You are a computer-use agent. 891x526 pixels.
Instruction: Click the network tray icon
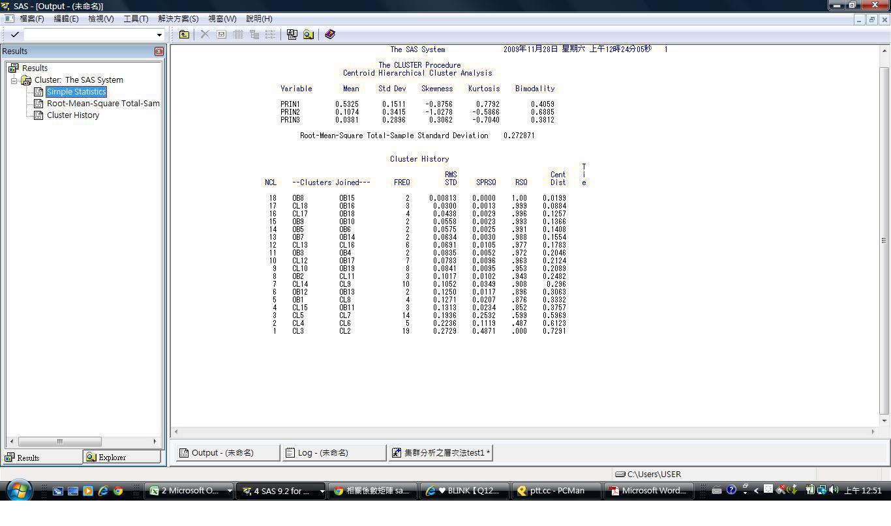pos(823,489)
